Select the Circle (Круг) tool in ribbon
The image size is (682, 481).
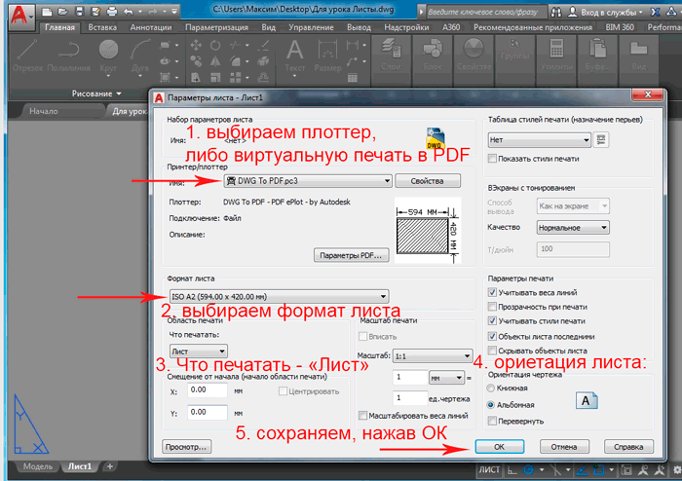(x=110, y=53)
